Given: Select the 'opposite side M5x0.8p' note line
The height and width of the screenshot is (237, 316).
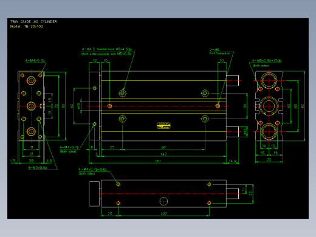Looking at the screenshot, I should (115, 54).
